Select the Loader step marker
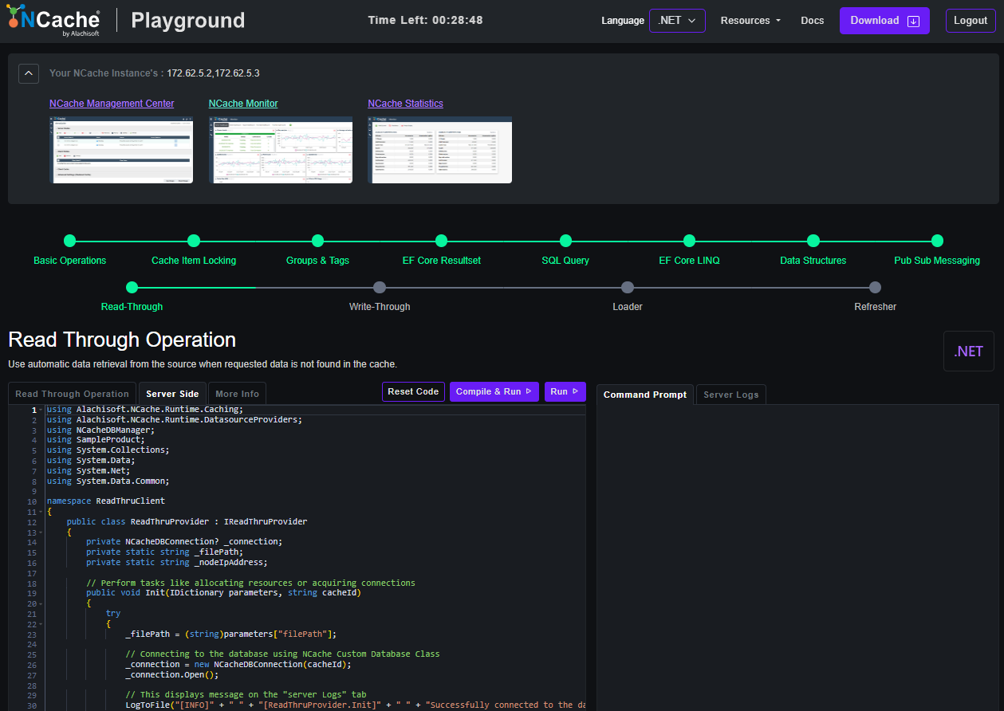Image resolution: width=1004 pixels, height=711 pixels. tap(628, 288)
